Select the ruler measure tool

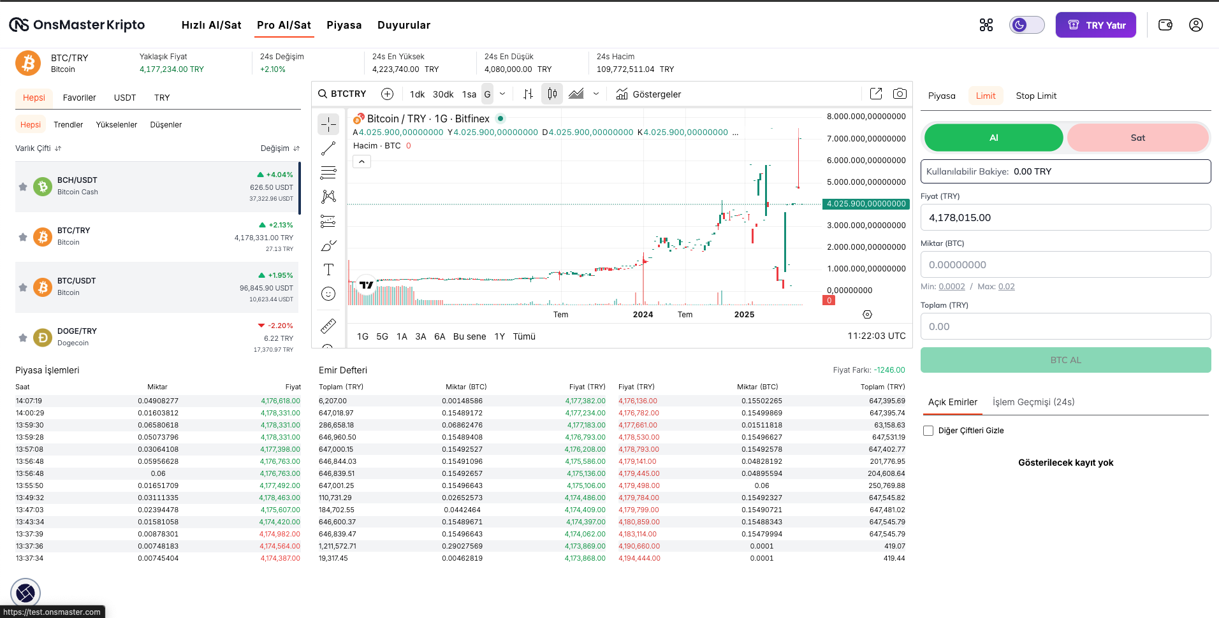coord(328,326)
